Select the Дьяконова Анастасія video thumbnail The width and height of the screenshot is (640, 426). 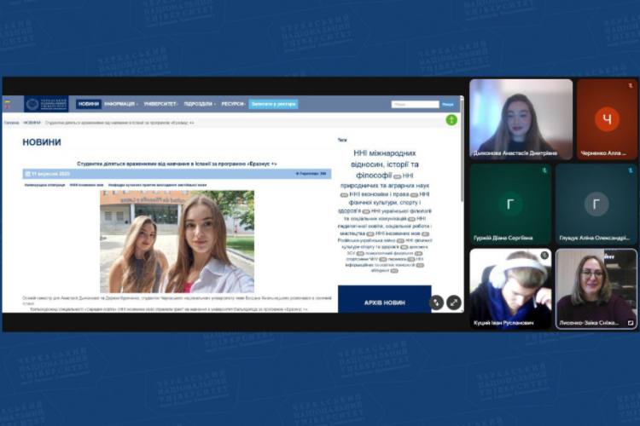coord(521,118)
